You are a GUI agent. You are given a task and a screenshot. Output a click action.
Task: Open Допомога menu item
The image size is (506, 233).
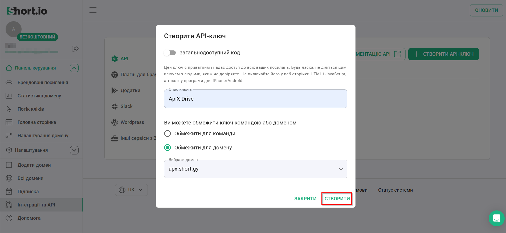pos(41,218)
